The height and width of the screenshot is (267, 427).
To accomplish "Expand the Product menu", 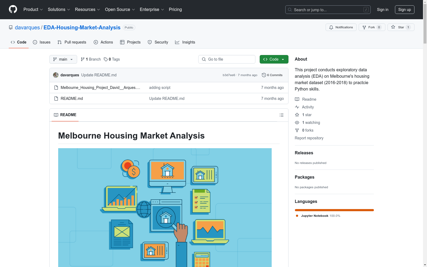I will pos(33,10).
